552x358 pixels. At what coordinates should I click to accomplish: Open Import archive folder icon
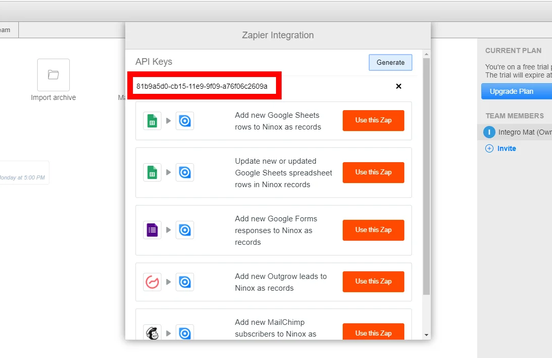click(x=53, y=75)
